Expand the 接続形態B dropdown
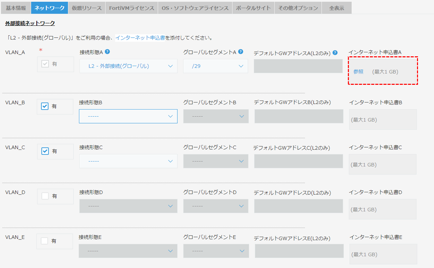This screenshot has height=268, width=434. tap(128, 116)
